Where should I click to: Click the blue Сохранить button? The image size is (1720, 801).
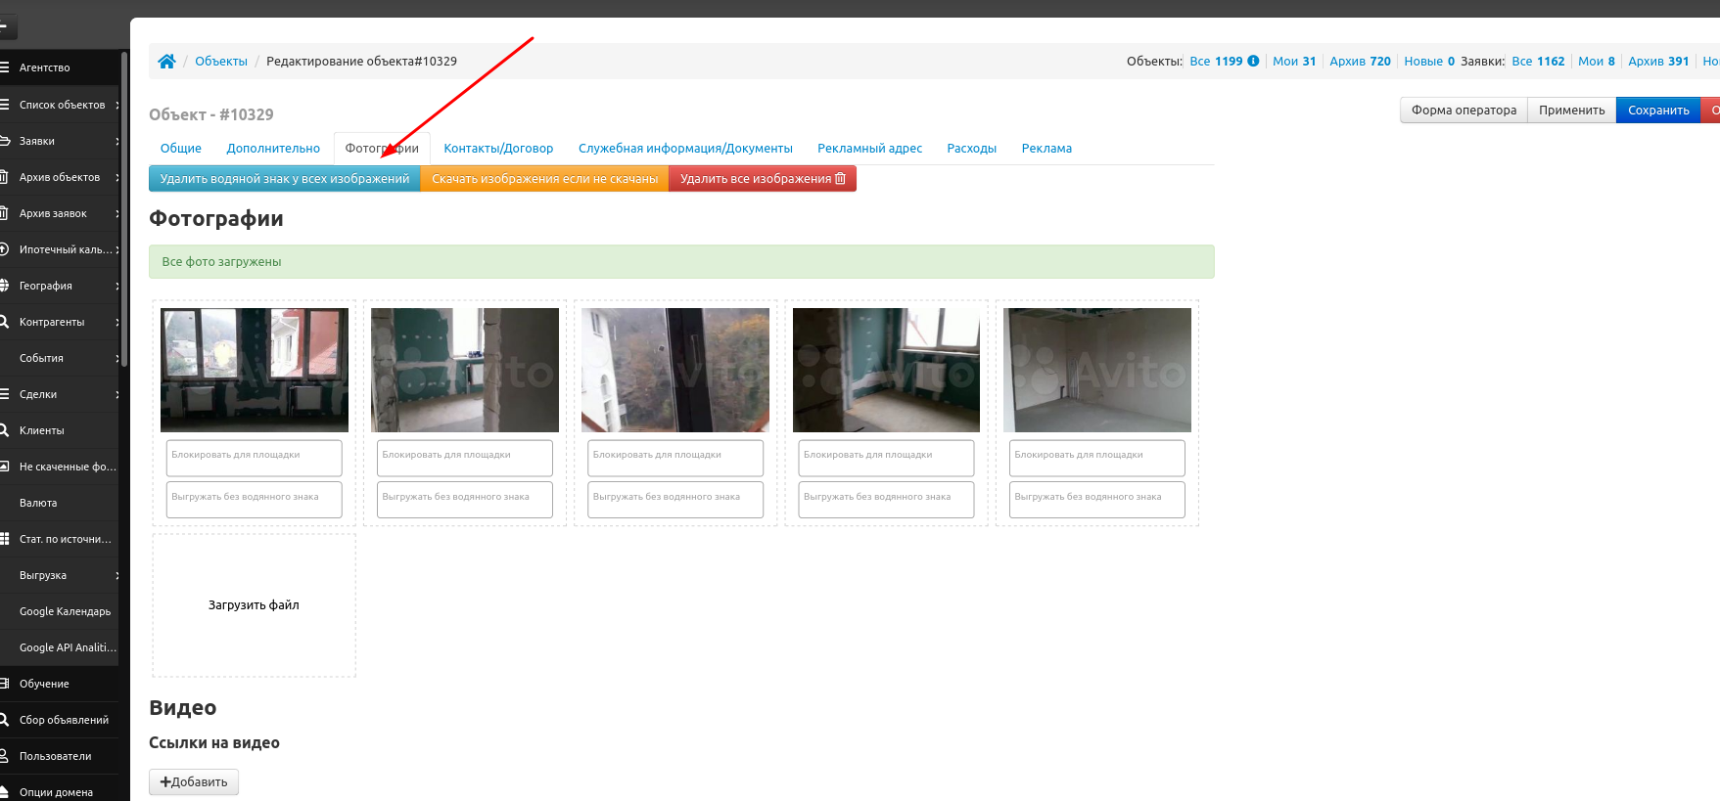pos(1658,111)
